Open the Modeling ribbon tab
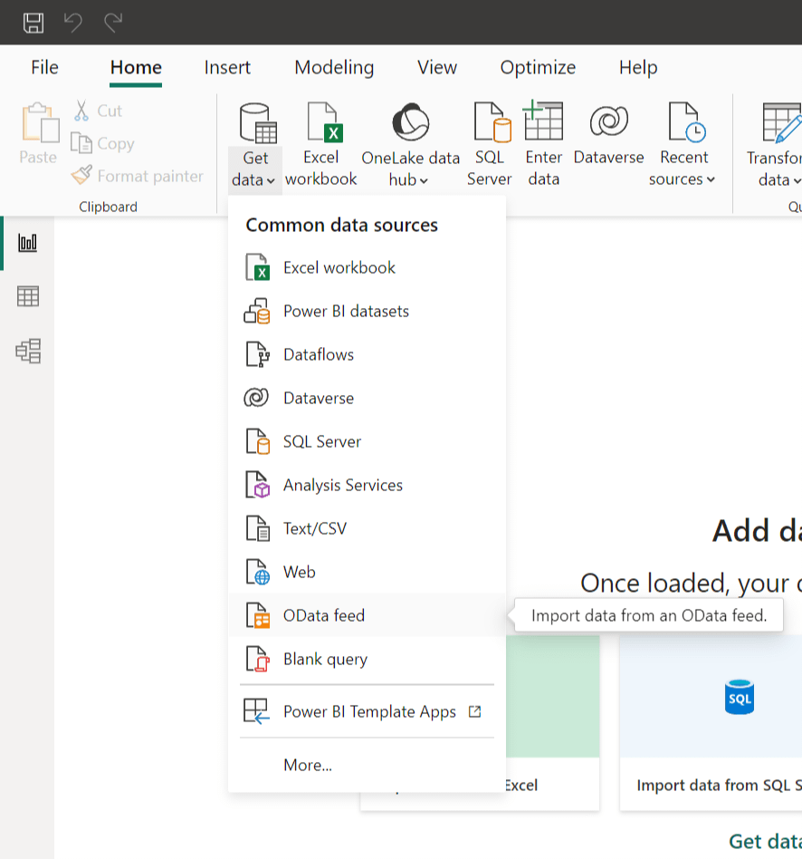The height and width of the screenshot is (859, 802). pyautogui.click(x=334, y=67)
